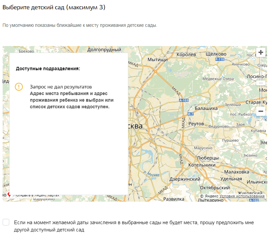
Task: Click the orange warning exclamation icon
Action: [x=19, y=87]
